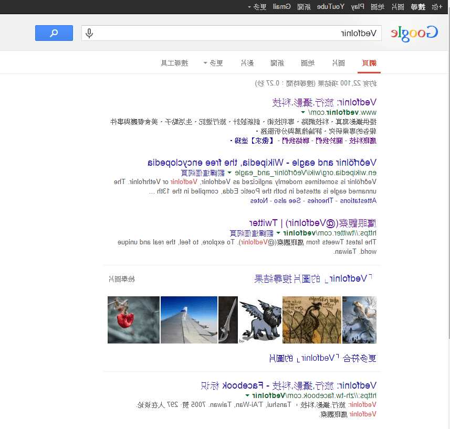Image resolution: width=450 pixels, height=429 pixels.
Task: Open the Notes sublink
Action: coord(259,200)
